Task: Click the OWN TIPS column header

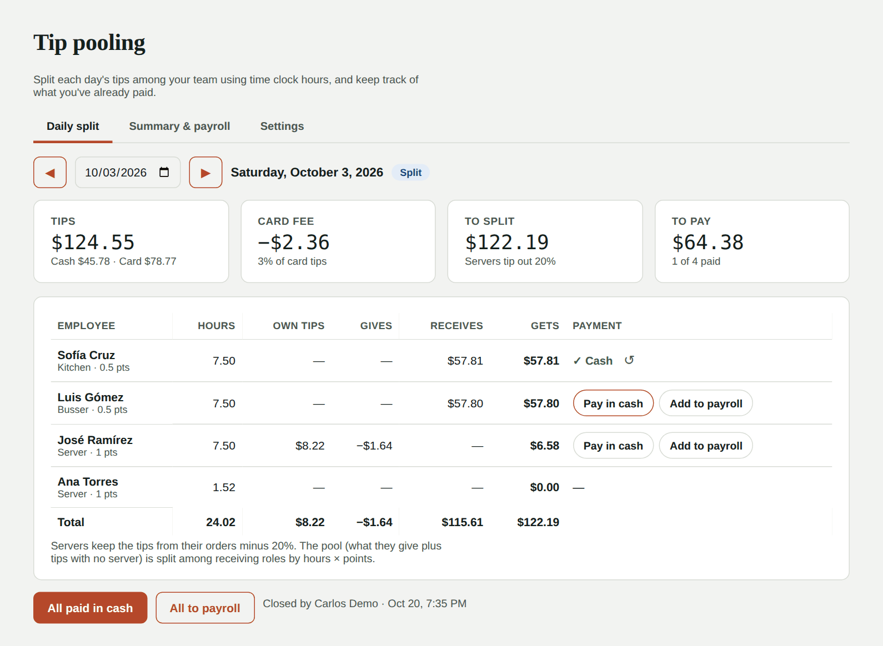Action: [298, 326]
